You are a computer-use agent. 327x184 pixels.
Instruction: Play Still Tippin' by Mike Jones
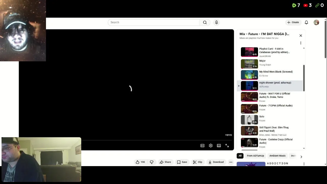pyautogui.click(x=270, y=131)
